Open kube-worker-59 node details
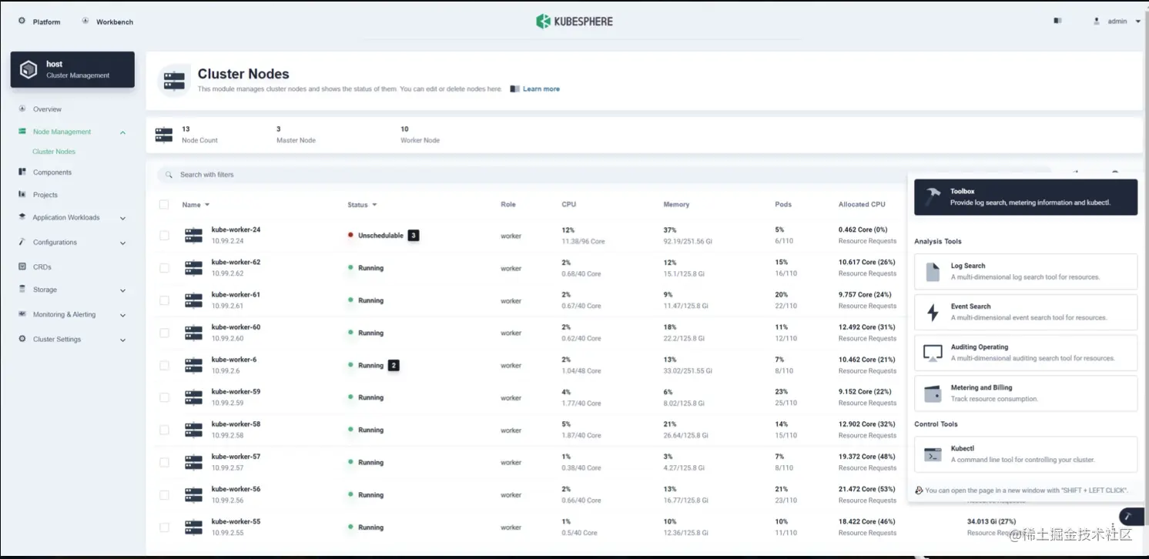The image size is (1149, 559). click(236, 391)
